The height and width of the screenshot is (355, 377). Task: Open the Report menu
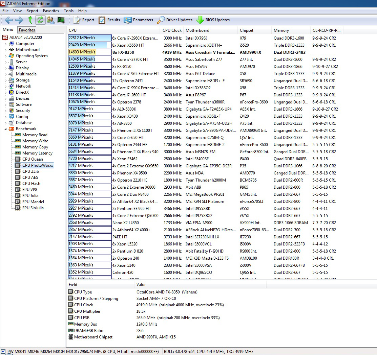[x=32, y=11]
